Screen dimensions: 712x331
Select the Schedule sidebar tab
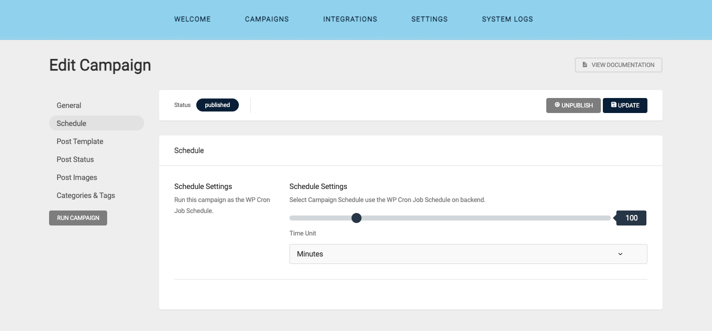[x=72, y=123]
